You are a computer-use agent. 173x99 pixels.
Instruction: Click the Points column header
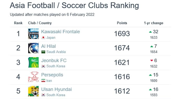coord(122,23)
